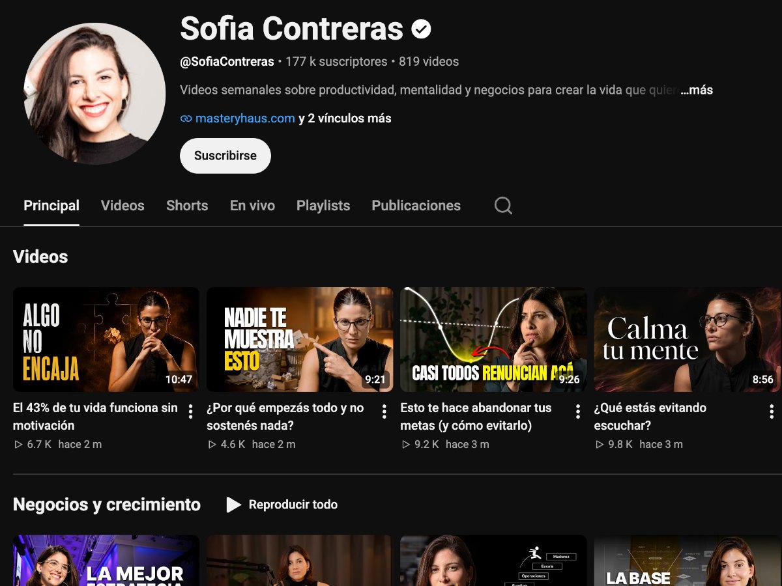782x586 pixels.
Task: Open options menu for "¿Por qué empezás todo" video
Action: point(384,412)
